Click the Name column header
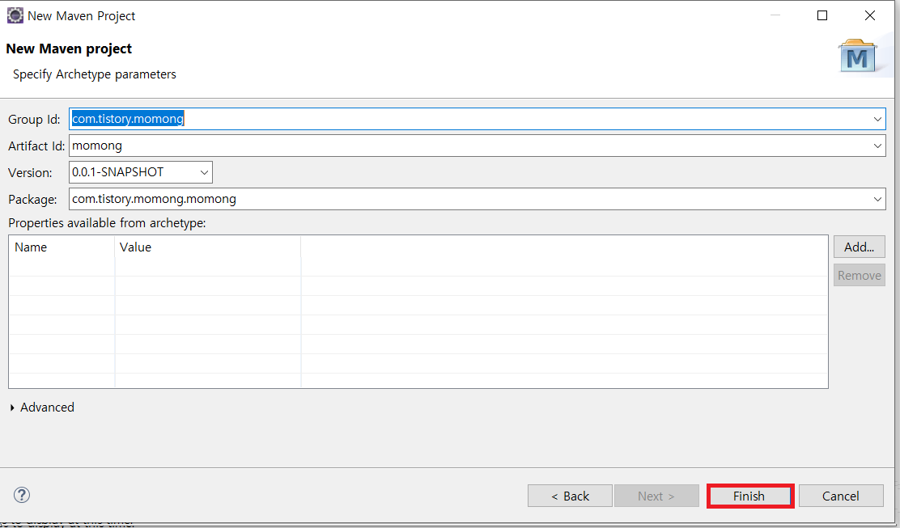The height and width of the screenshot is (528, 900). coord(62,247)
